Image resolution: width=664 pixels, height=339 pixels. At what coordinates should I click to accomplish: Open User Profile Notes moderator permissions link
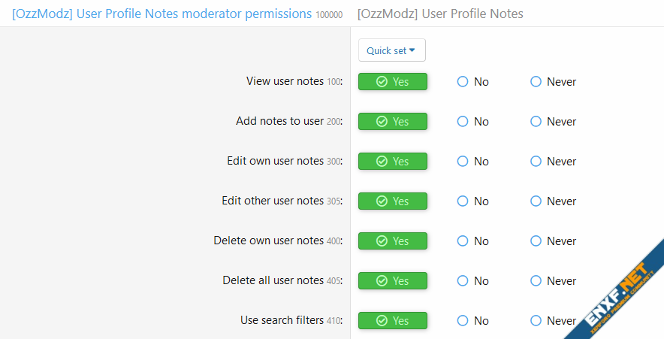pos(161,14)
